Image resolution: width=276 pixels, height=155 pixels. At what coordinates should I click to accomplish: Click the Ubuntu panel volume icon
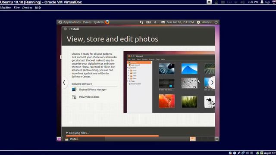(x=156, y=22)
